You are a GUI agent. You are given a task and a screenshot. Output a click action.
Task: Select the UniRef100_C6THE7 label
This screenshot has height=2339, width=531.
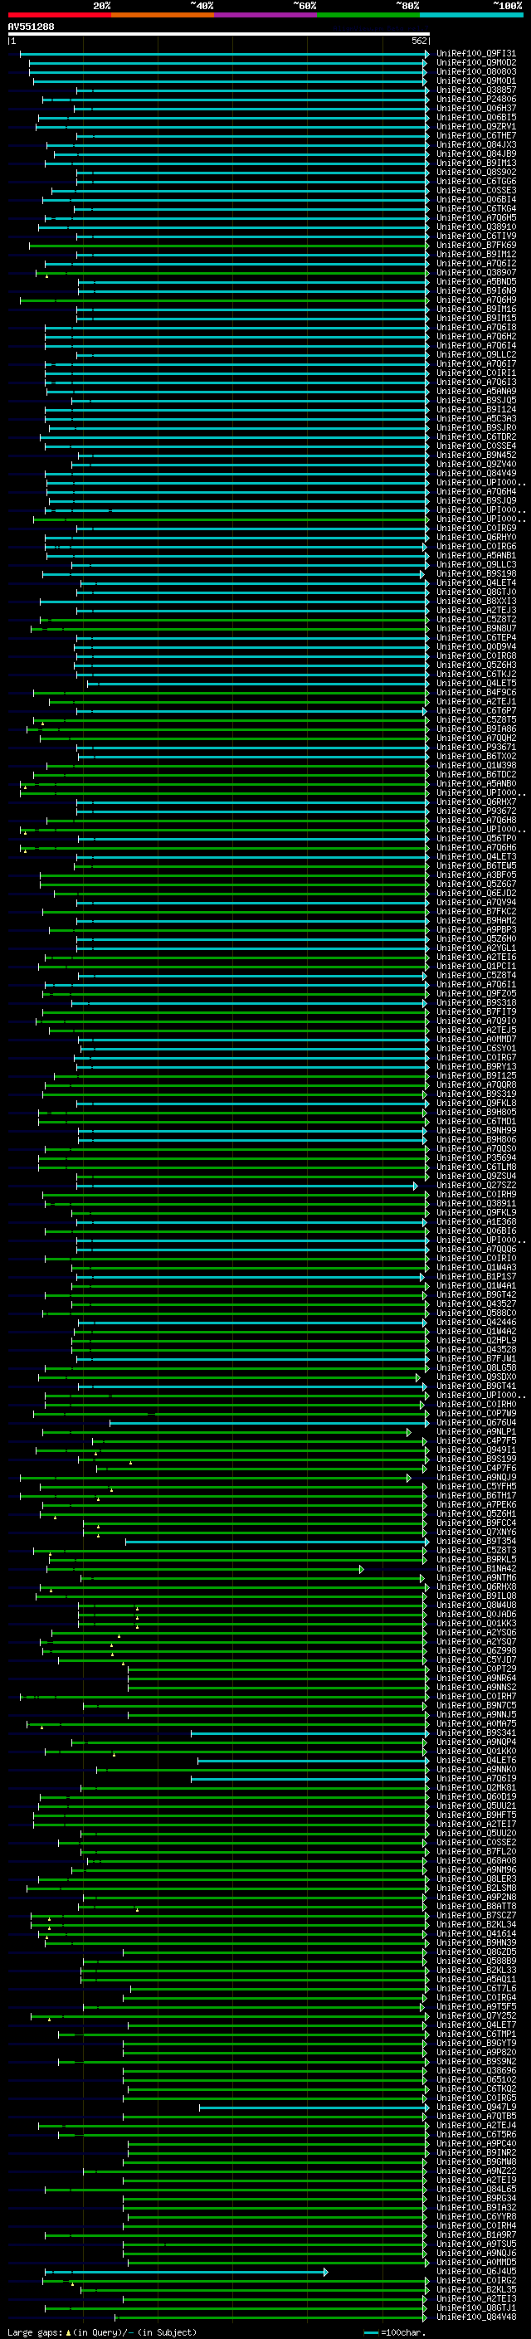(x=475, y=136)
